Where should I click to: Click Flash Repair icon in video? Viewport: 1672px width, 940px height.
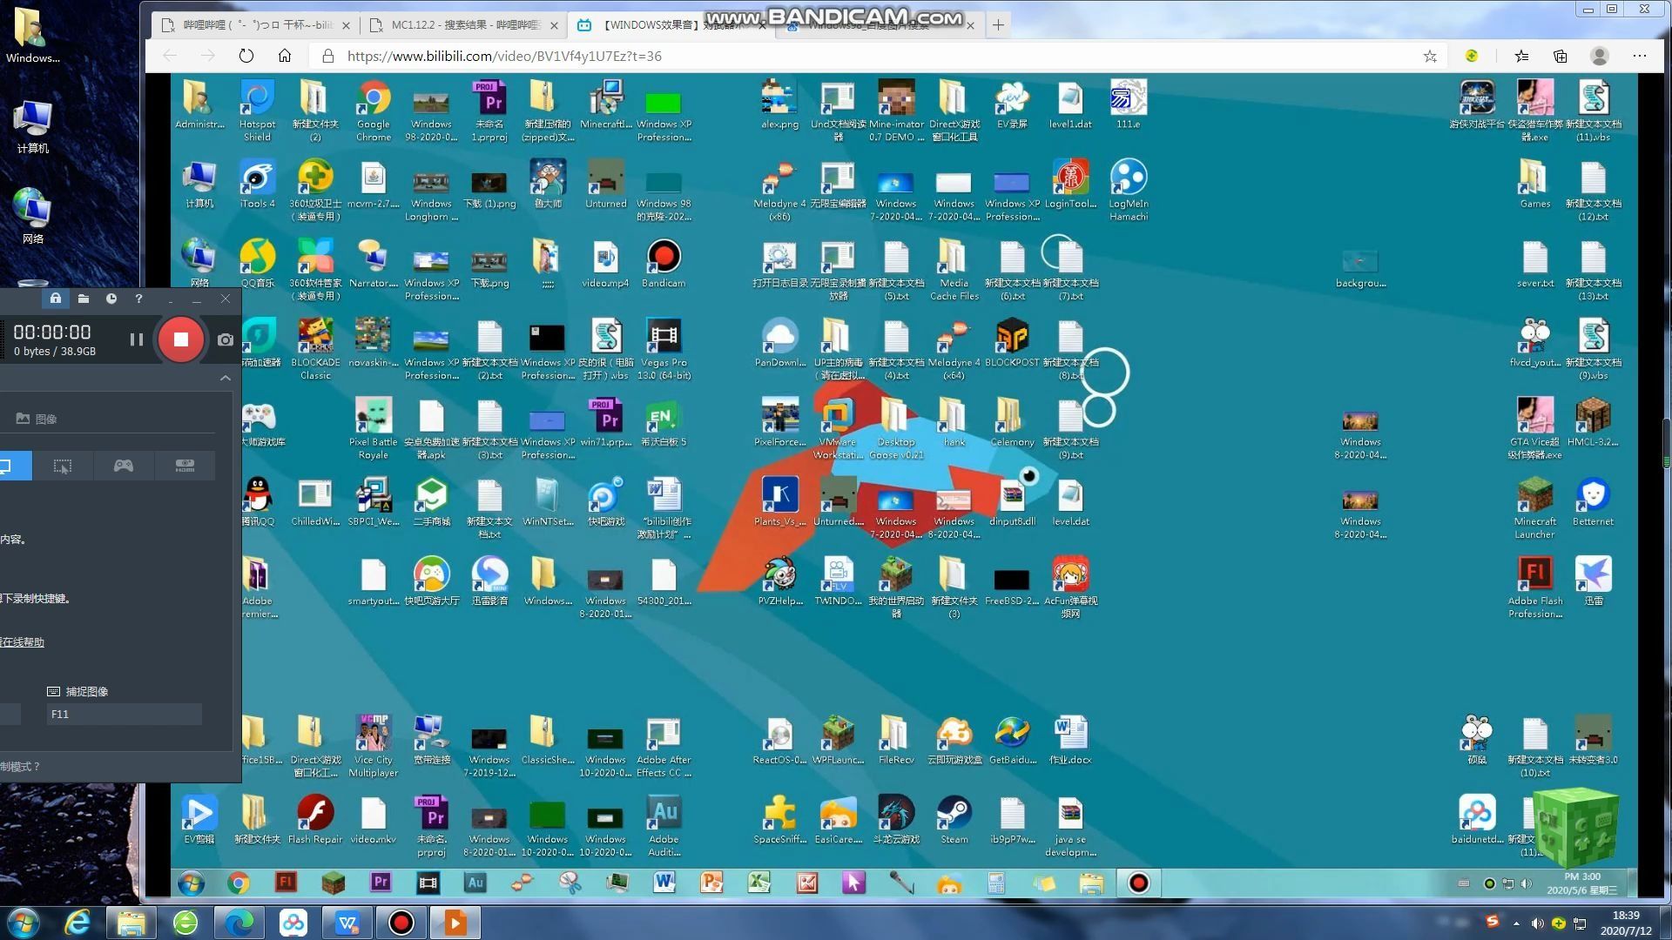(x=315, y=819)
